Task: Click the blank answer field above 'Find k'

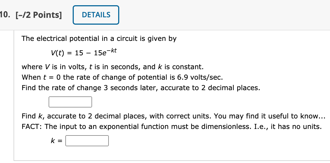Action: click(70, 102)
